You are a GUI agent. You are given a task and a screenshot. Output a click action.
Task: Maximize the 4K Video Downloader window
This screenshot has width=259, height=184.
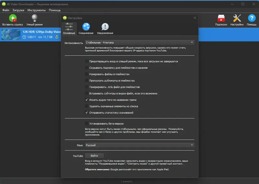243,4
